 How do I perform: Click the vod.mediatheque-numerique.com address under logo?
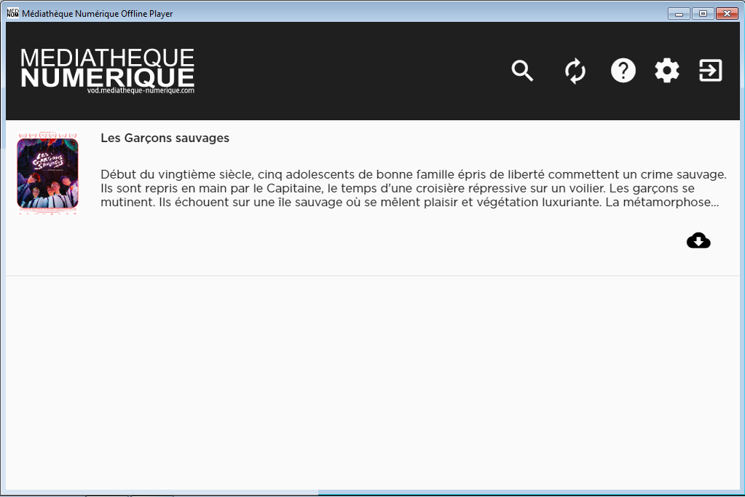click(x=141, y=90)
